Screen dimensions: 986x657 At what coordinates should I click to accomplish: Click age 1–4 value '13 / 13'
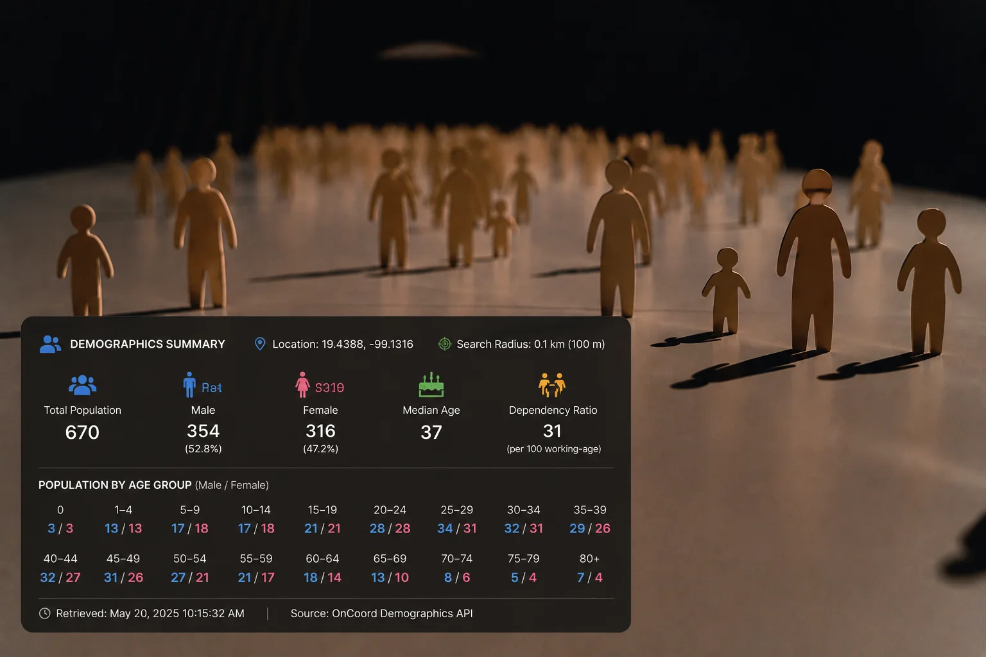[123, 529]
